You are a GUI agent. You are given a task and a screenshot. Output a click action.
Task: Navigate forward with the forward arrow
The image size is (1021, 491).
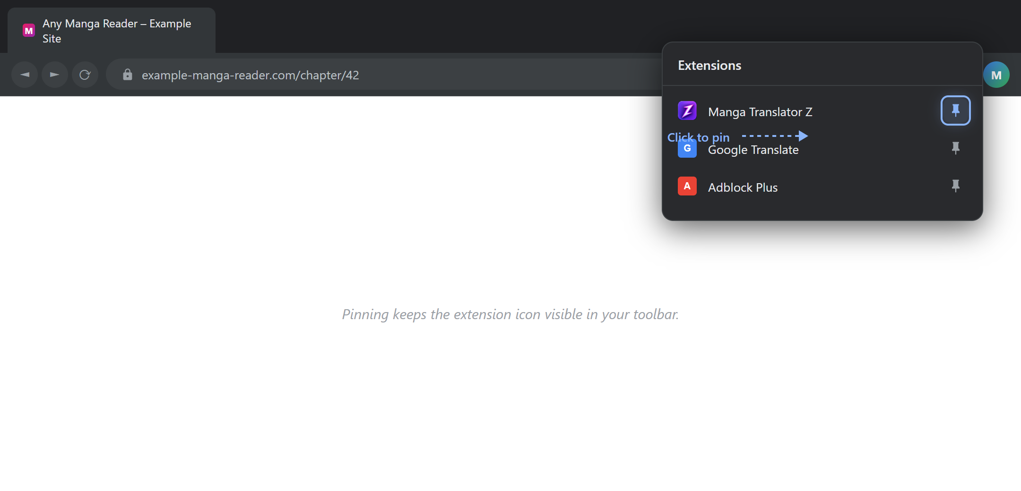[54, 74]
